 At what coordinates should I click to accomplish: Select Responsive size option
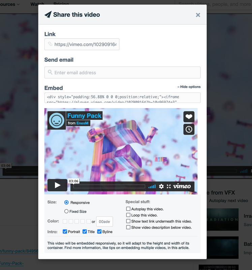pyautogui.click(x=66, y=202)
